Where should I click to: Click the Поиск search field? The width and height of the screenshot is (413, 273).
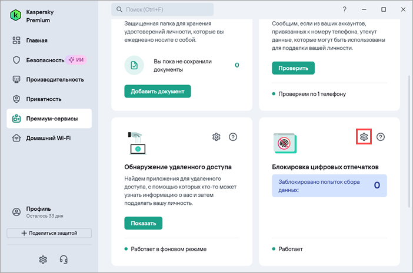162,9
